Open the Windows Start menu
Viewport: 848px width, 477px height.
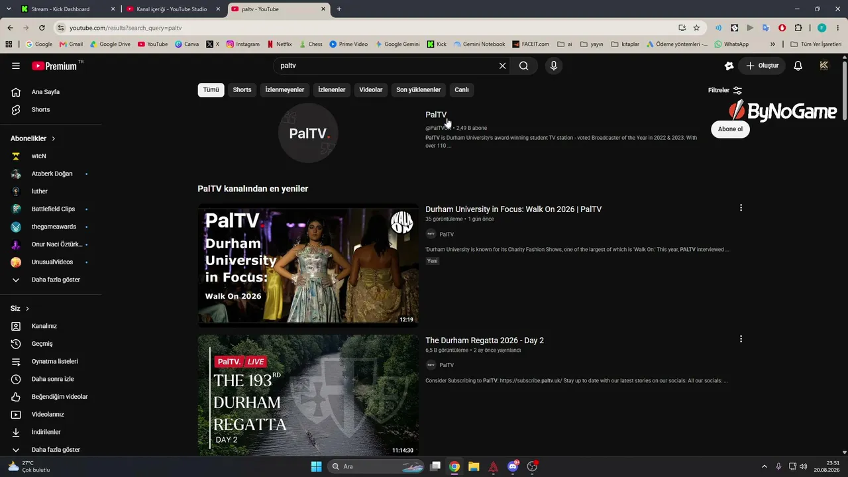(x=316, y=466)
